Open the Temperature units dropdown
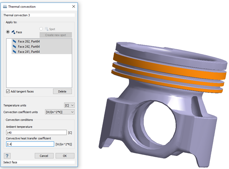Screen dimensions: 229x169 [69, 105]
